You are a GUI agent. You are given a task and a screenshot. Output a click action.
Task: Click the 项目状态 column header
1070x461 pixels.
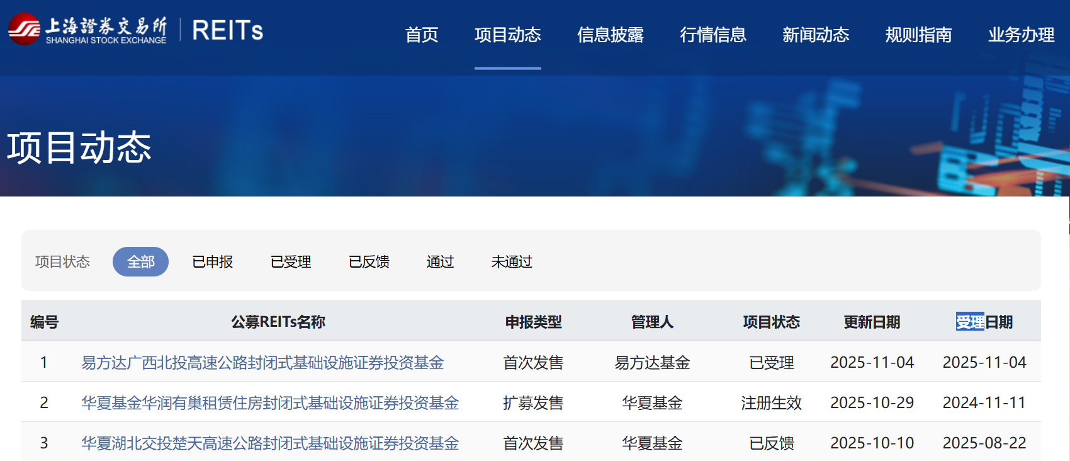771,322
